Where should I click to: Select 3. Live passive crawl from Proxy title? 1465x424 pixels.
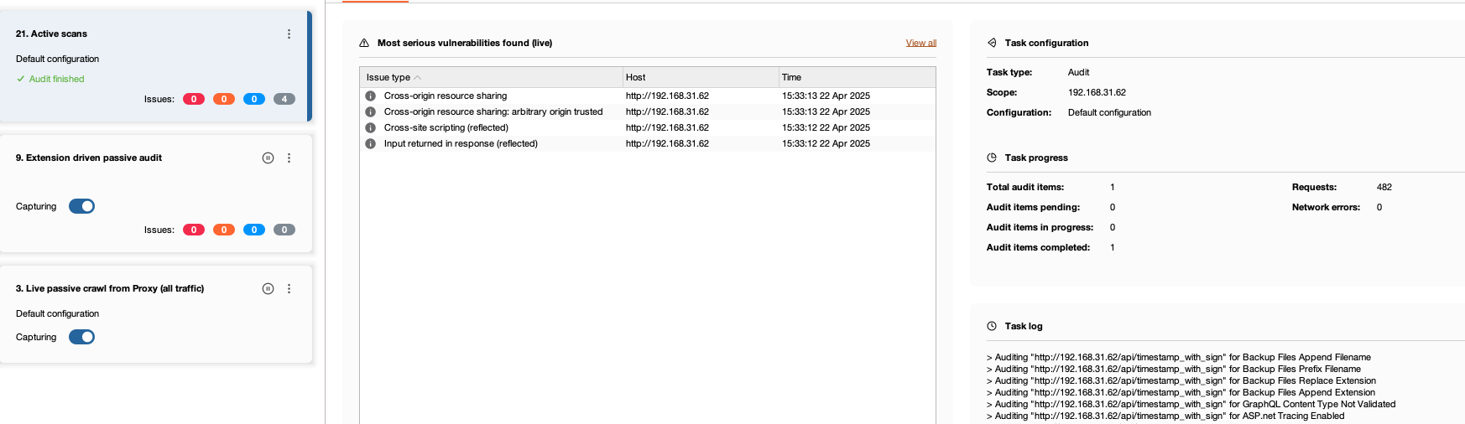tap(110, 288)
